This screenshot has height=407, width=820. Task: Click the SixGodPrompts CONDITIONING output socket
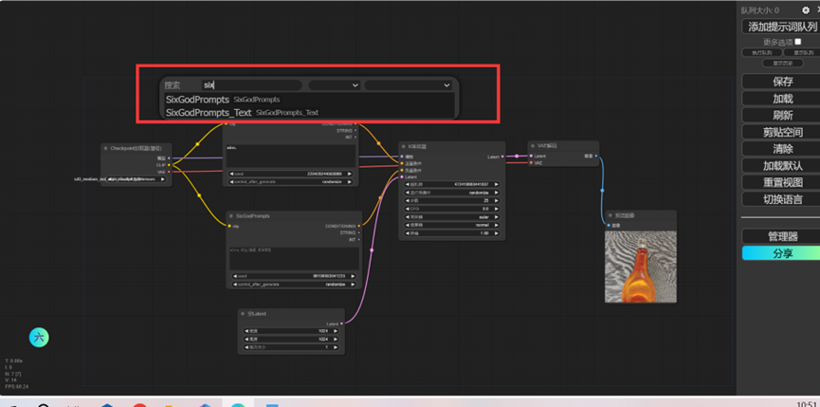[359, 226]
